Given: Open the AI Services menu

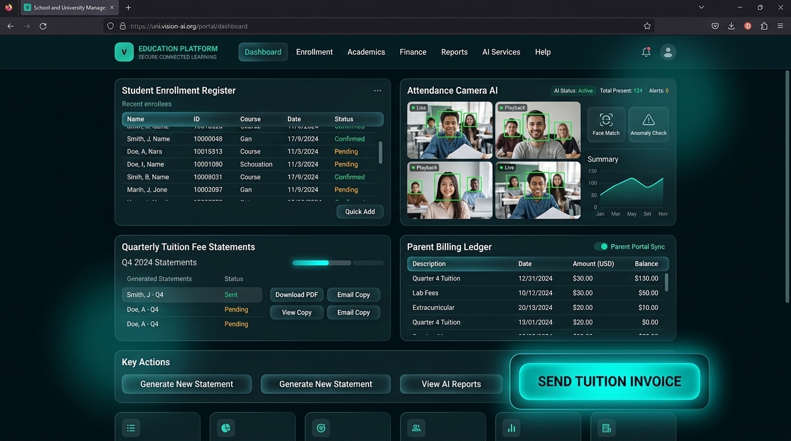Looking at the screenshot, I should [x=501, y=52].
